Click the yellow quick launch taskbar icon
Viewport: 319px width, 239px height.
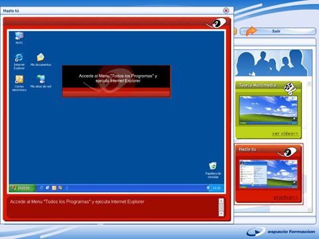pyautogui.click(x=54, y=188)
